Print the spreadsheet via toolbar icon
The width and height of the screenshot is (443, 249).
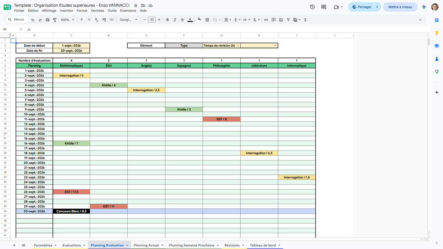tap(47, 20)
